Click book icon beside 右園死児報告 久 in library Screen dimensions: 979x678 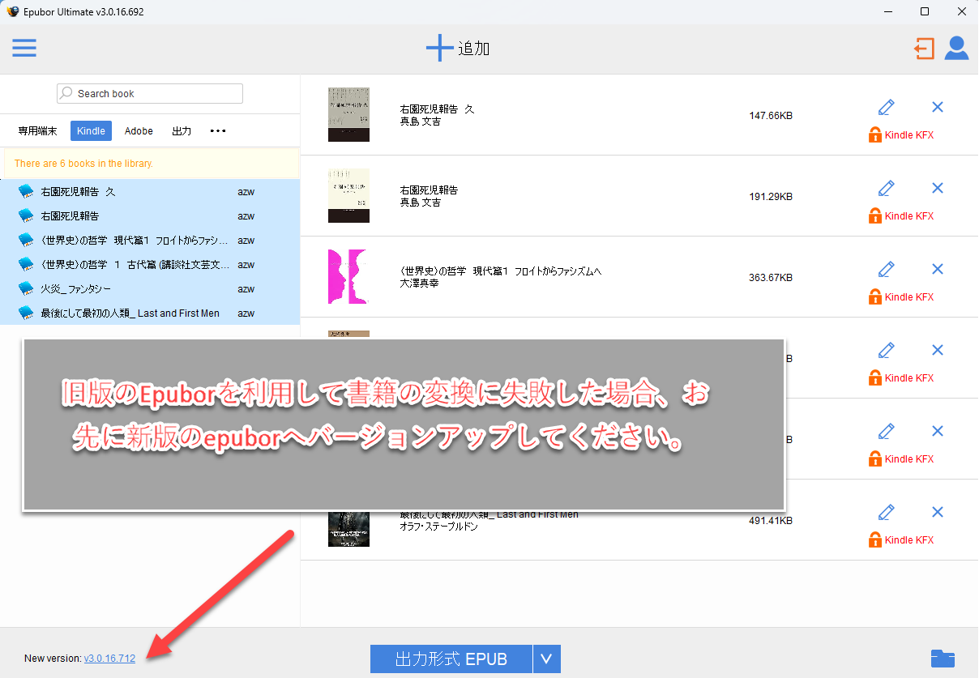26,192
